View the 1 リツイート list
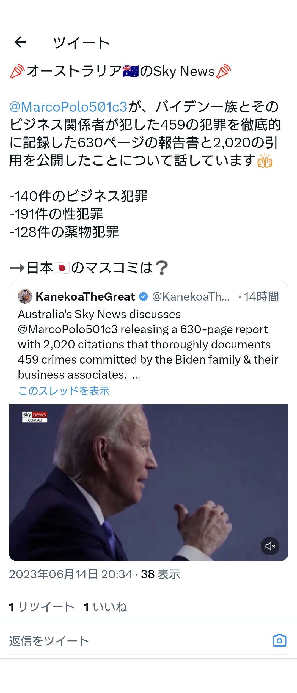Image resolution: width=297 pixels, height=693 pixels. (42, 607)
